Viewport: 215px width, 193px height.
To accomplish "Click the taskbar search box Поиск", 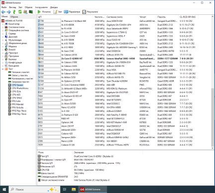I will (x=34, y=190).
